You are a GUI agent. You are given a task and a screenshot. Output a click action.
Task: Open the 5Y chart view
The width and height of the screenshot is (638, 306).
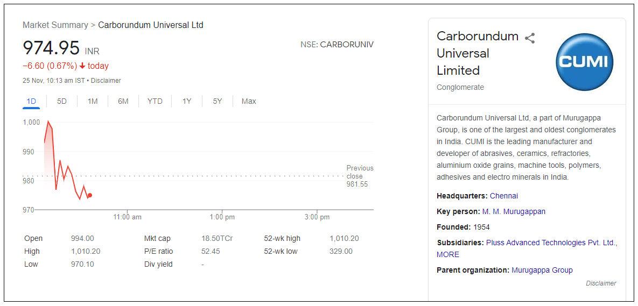click(x=218, y=101)
